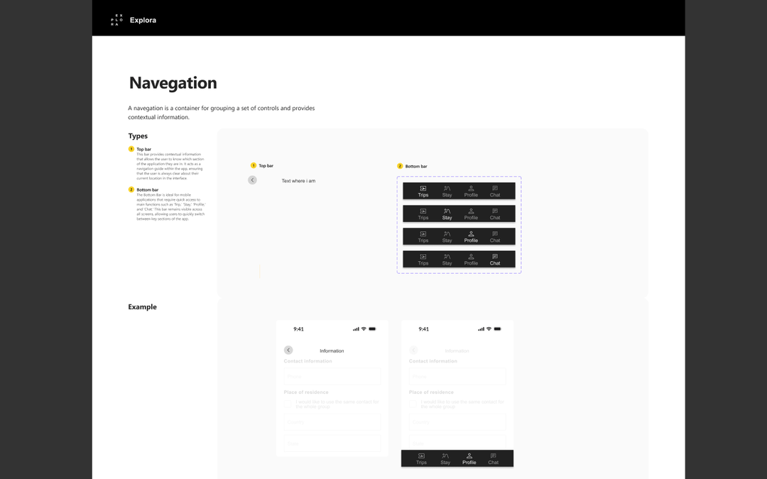Click the yellow '1' badge next to Top bar
The image size is (767, 479).
pyautogui.click(x=254, y=165)
